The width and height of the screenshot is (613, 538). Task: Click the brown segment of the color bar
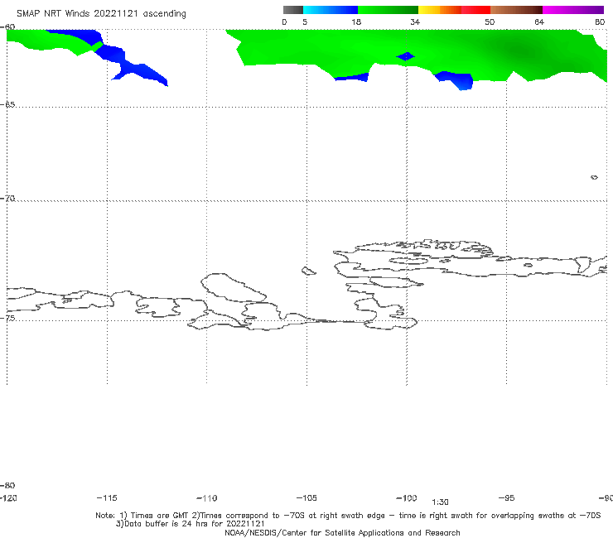[516, 10]
